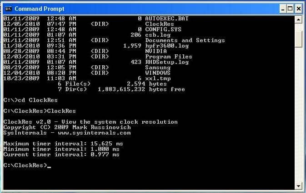The width and height of the screenshot is (306, 193).
Task: Click the vertical scrollbar thumb
Action: tap(298, 39)
